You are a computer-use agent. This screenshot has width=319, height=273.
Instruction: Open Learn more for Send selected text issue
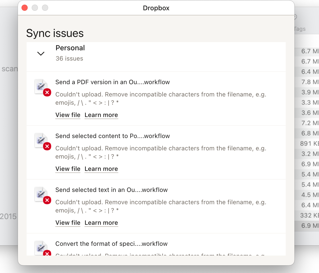click(x=101, y=223)
